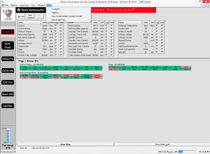Select the I2C Pro sidebar button
This screenshot has width=210, height=154.
(8, 82)
